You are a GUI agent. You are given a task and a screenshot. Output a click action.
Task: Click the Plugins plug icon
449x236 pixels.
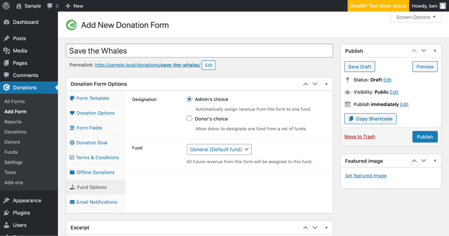point(7,213)
